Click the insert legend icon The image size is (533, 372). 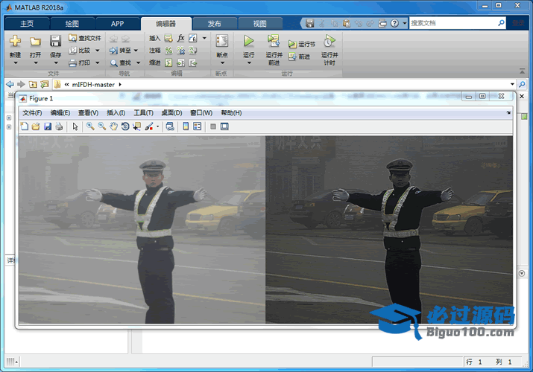(x=197, y=126)
